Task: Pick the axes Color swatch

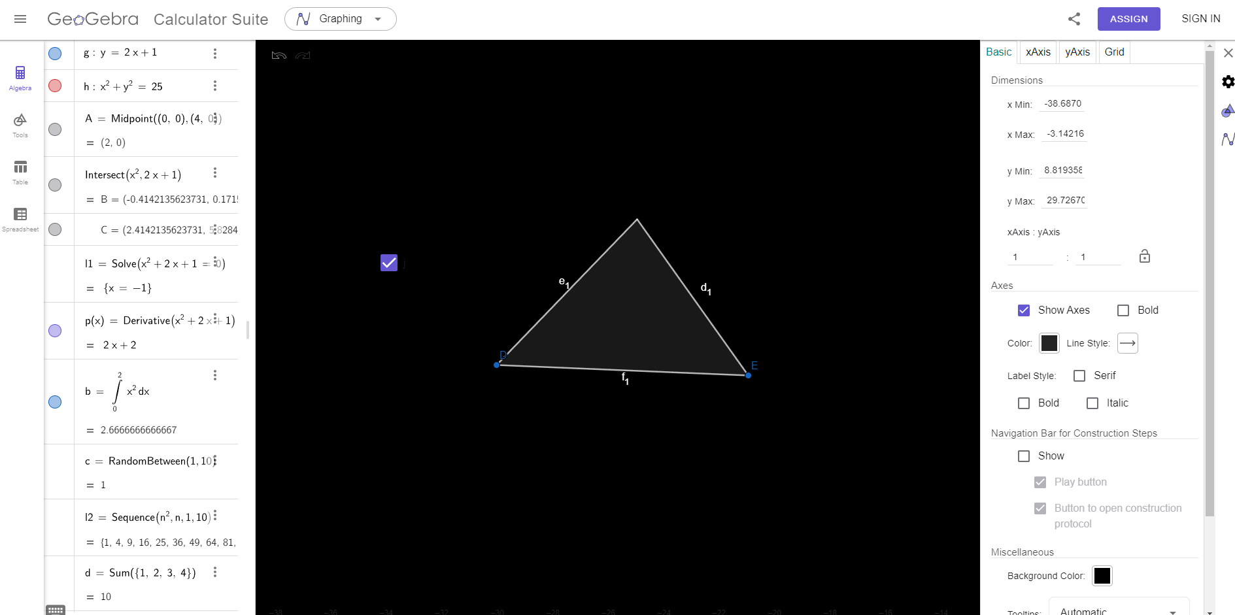Action: (1049, 343)
